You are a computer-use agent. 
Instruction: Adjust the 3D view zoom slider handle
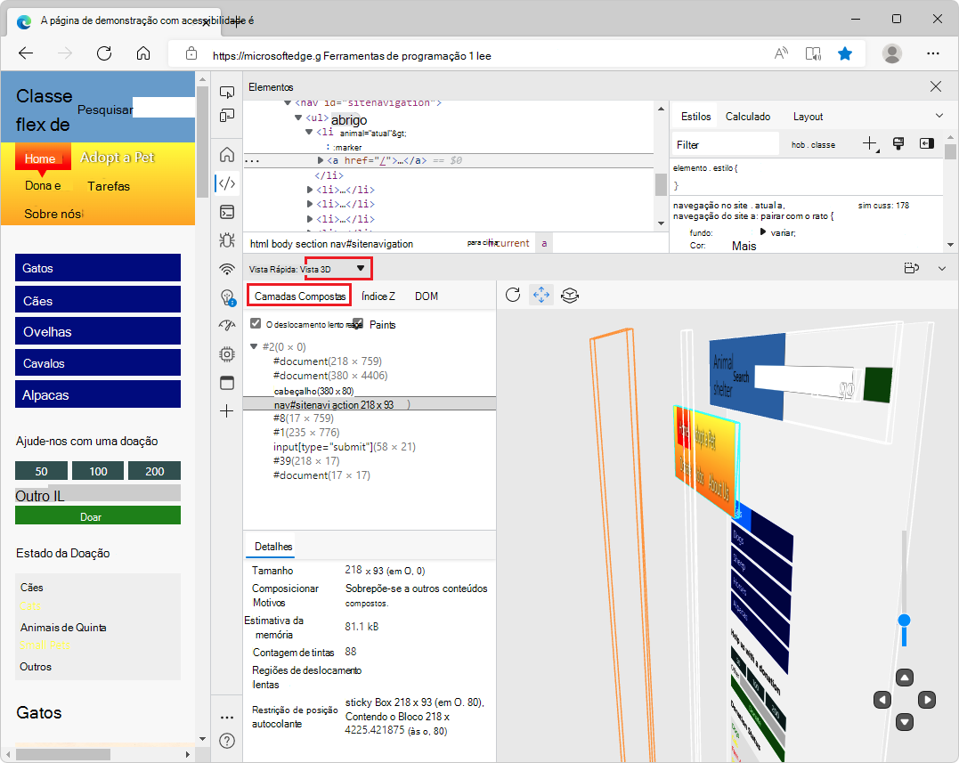click(904, 621)
